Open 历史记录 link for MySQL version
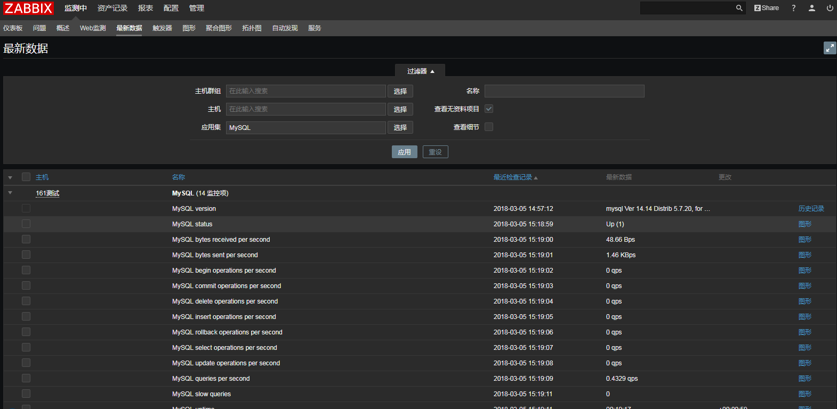This screenshot has width=837, height=409. [811, 209]
